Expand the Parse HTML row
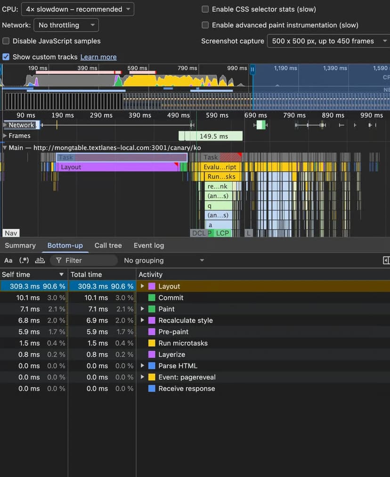Image resolution: width=390 pixels, height=477 pixels. tap(142, 365)
